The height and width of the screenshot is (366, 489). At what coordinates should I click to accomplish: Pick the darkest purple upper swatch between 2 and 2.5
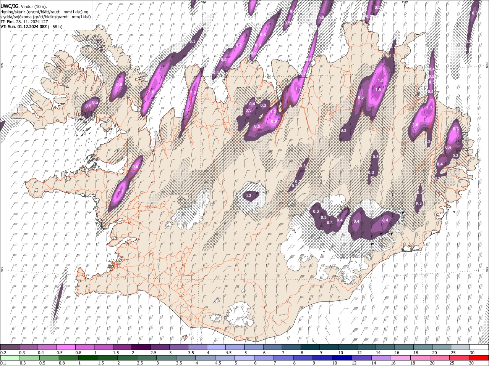(141, 347)
